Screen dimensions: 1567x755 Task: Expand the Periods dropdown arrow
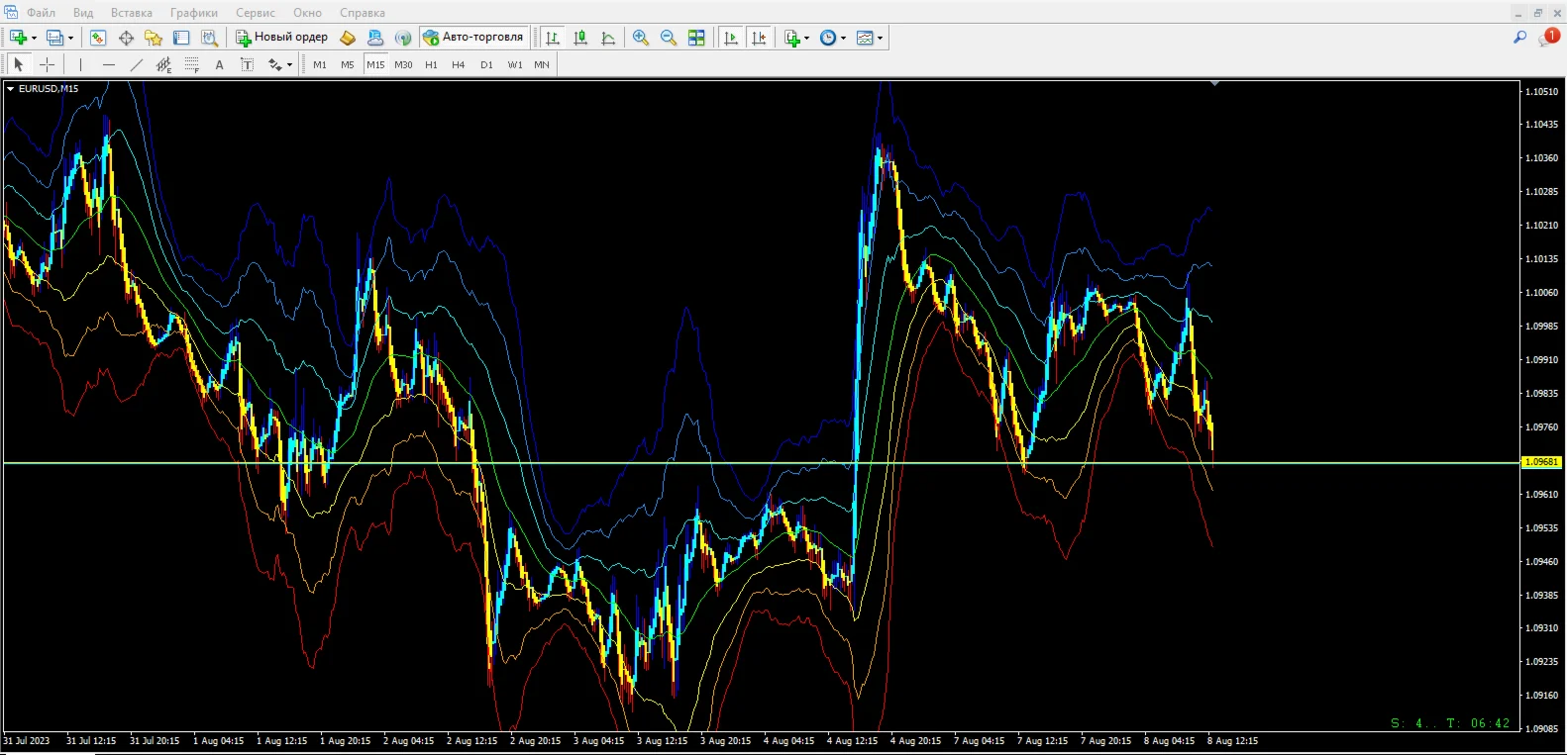point(844,38)
